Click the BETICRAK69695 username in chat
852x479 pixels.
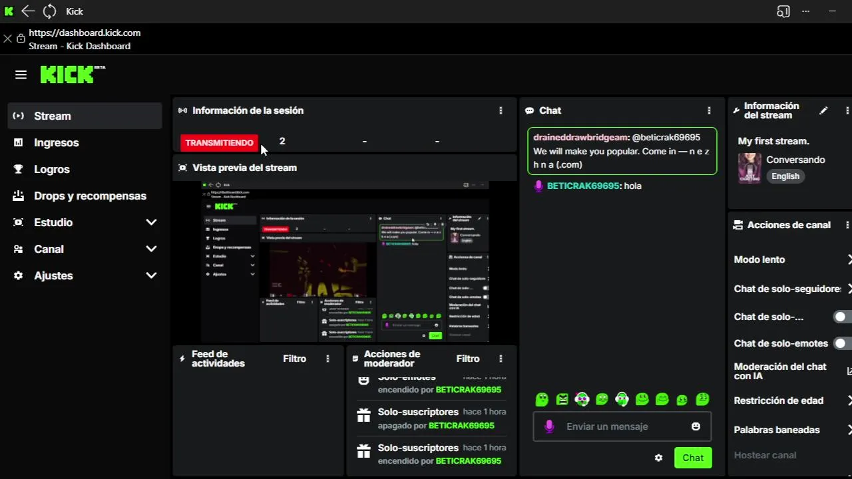pyautogui.click(x=583, y=186)
